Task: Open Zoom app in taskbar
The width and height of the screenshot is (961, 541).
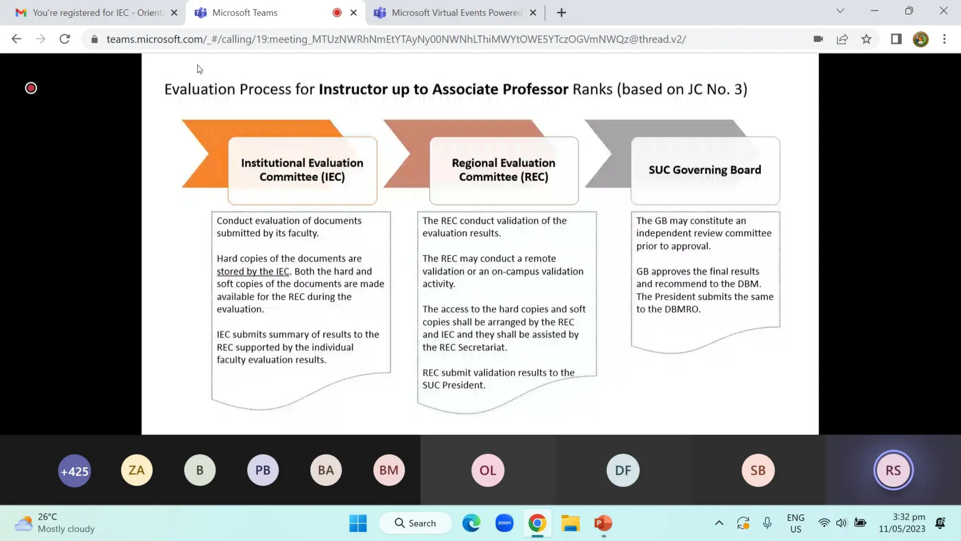Action: click(504, 523)
